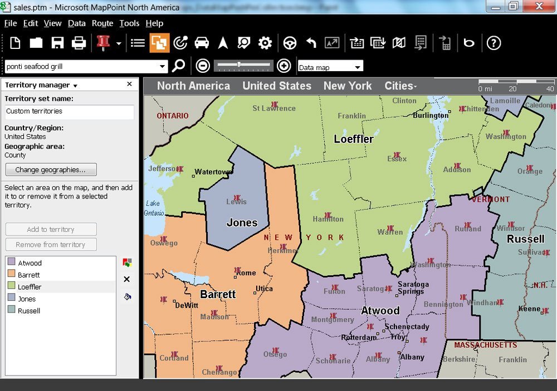Expand the Territory manager pane dropdown

click(75, 86)
